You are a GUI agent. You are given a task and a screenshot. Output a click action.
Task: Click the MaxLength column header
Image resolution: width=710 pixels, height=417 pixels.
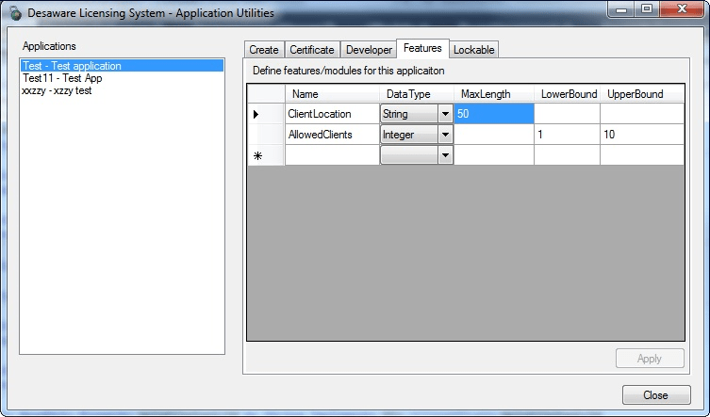click(494, 93)
